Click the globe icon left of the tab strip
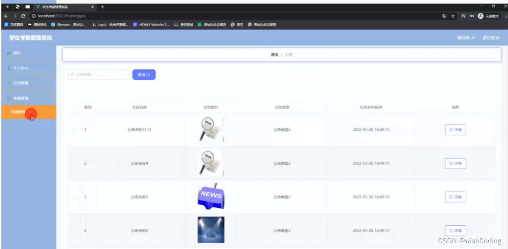The image size is (508, 249). pyautogui.click(x=17, y=7)
